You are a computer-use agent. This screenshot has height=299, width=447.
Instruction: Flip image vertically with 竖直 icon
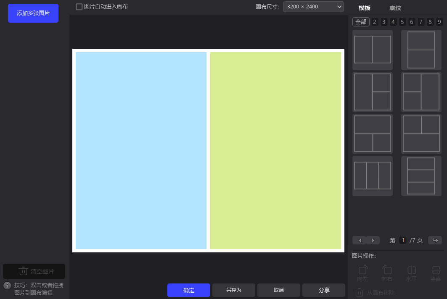pyautogui.click(x=436, y=273)
